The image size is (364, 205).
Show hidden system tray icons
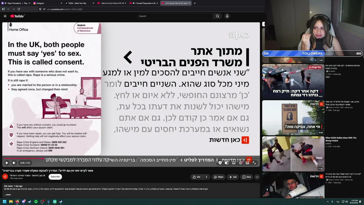(328, 202)
